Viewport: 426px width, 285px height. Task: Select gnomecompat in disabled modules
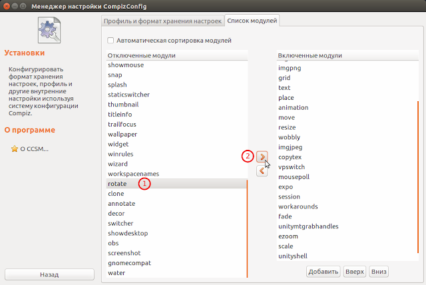(176, 263)
